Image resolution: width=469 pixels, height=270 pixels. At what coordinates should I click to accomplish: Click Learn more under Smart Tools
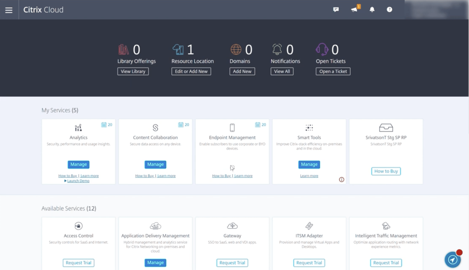click(309, 176)
